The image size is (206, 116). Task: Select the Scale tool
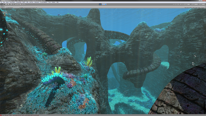pyautogui.click(x=10, y=4)
